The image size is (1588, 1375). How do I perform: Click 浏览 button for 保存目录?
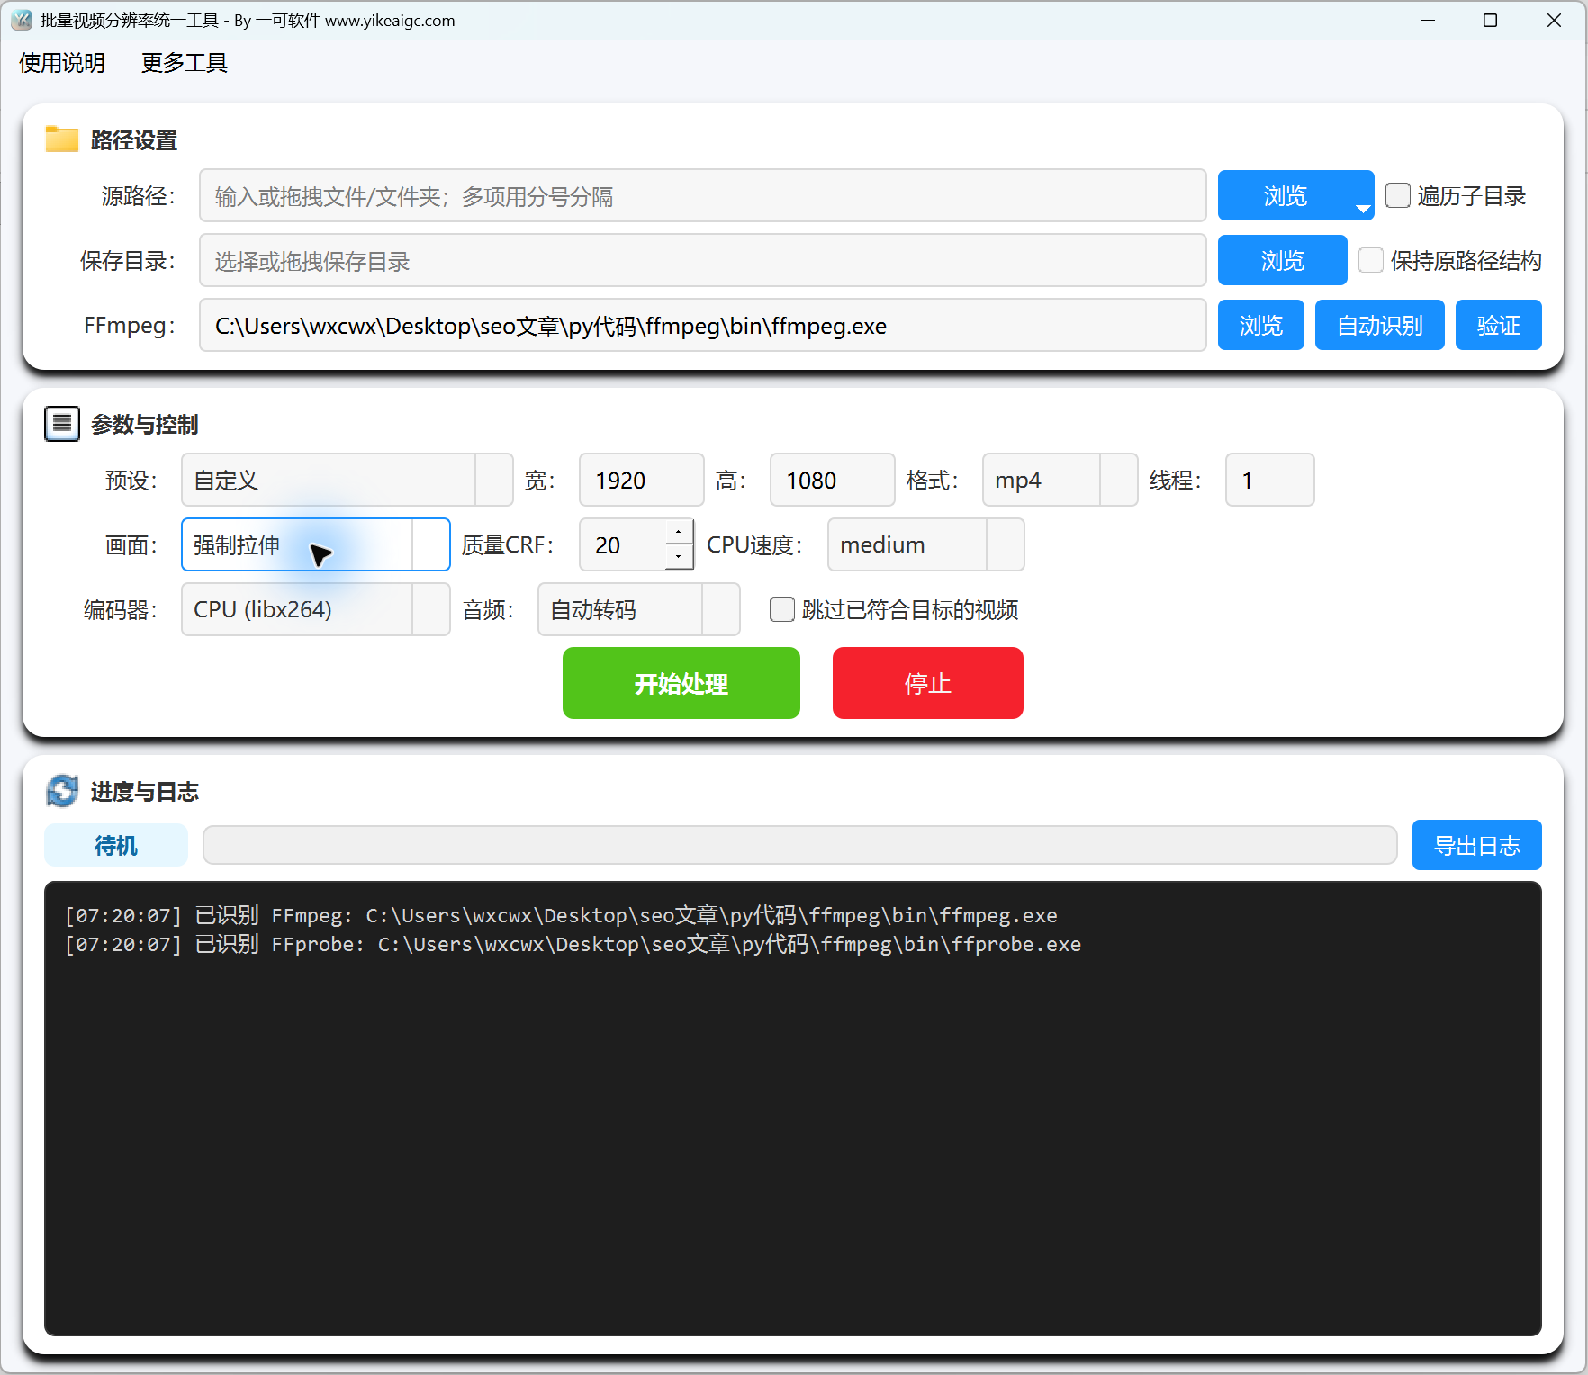(x=1283, y=260)
